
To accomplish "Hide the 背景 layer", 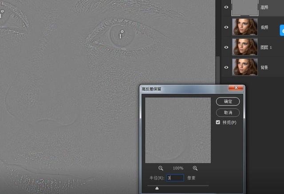I will click(x=226, y=67).
